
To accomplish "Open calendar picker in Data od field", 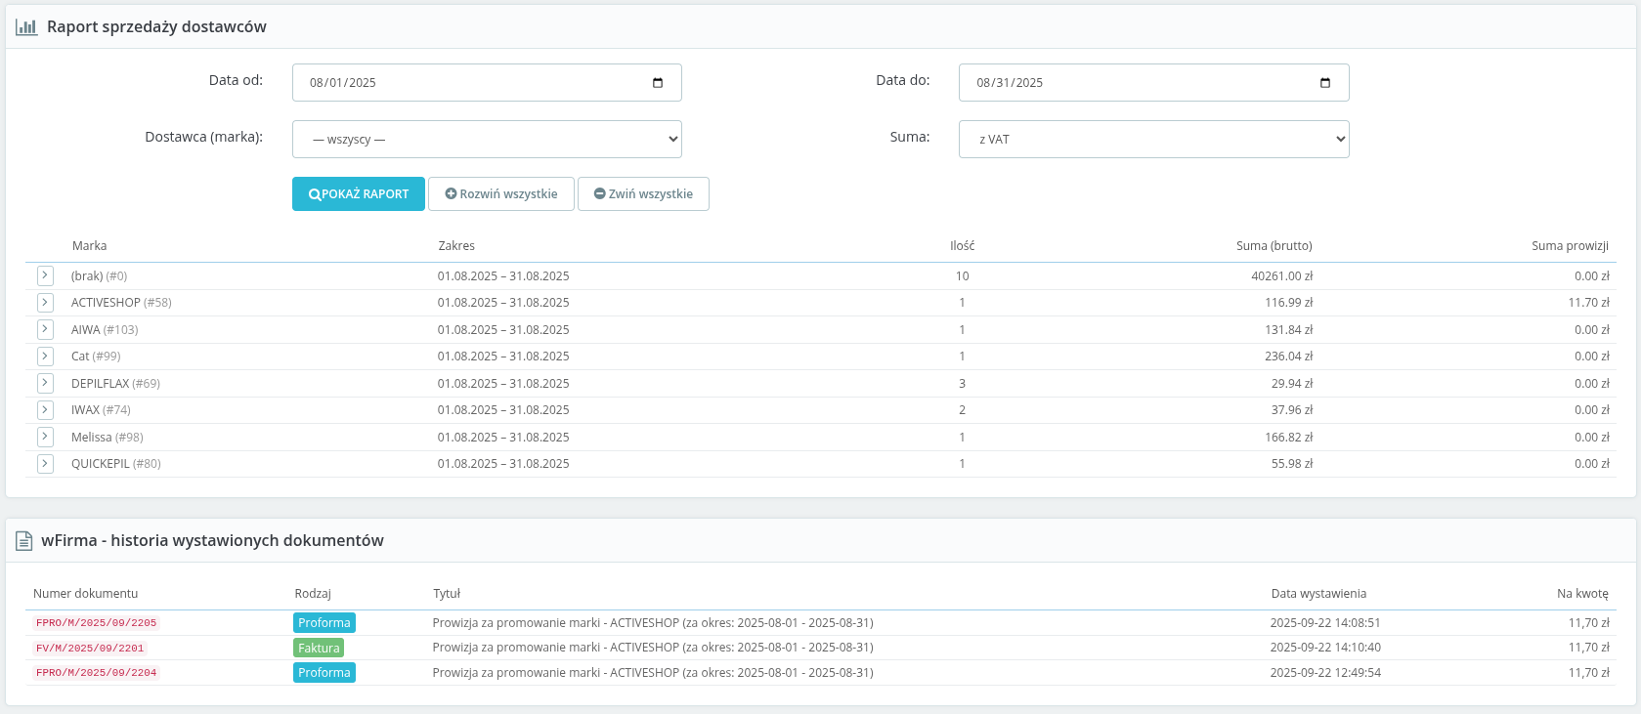I will point(658,83).
